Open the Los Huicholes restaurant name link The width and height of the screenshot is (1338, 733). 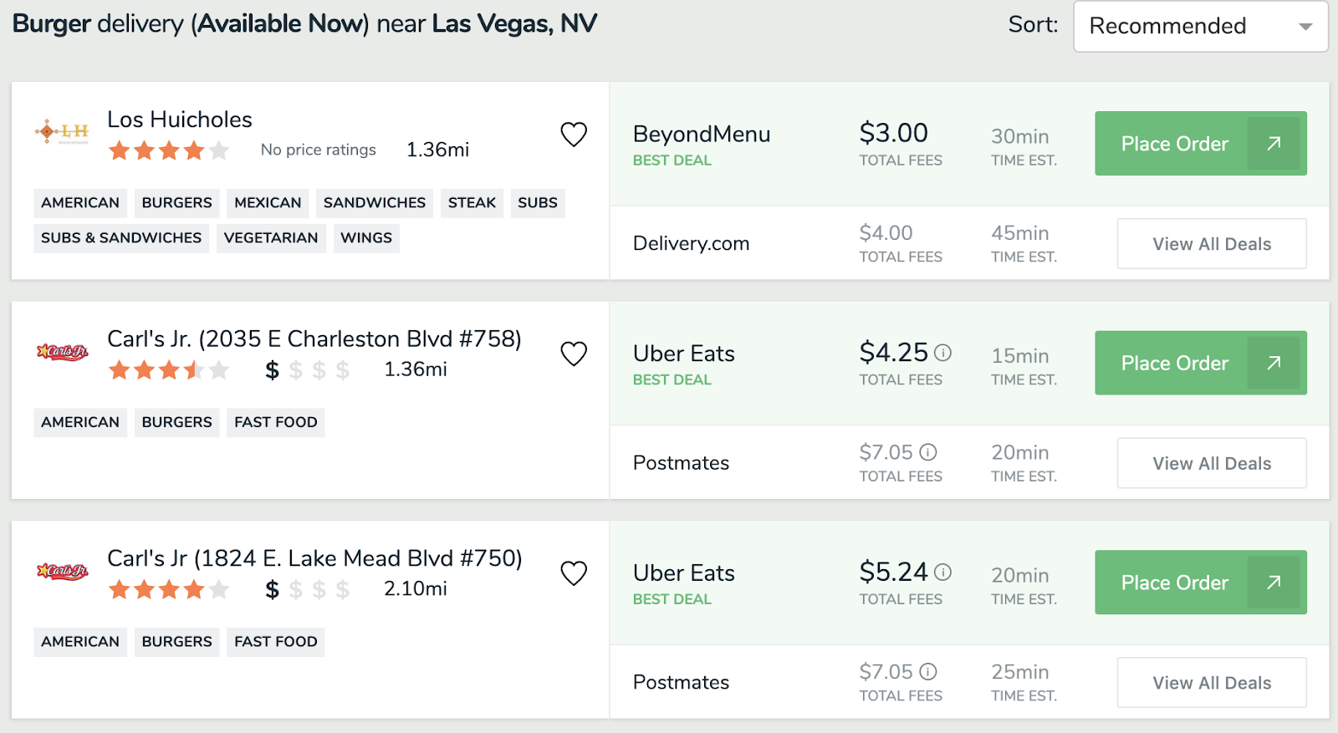pos(180,120)
